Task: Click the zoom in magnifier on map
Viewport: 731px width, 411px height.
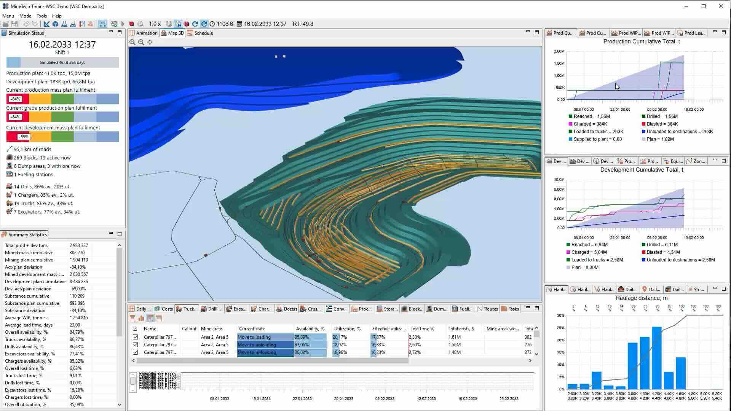Action: [132, 42]
